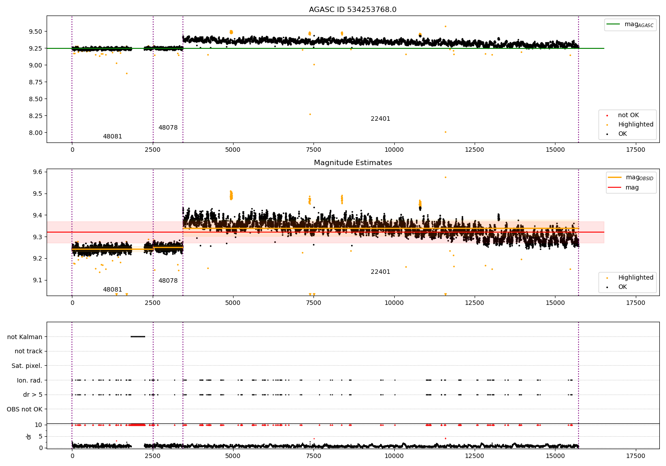
Task: Click the 5 tick on the dr axis
Action: [x=40, y=437]
